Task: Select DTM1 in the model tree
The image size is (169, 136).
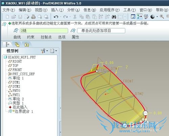Action: pyautogui.click(x=14, y=82)
